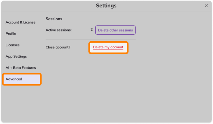This screenshot has height=124, width=213.
Task: Switch to the Profile settings tab
Action: [x=11, y=34]
